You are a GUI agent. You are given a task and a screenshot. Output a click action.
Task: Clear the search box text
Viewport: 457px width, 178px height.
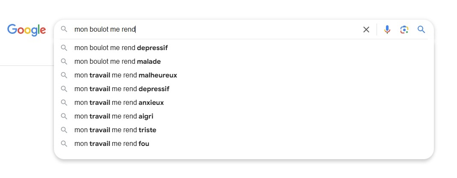coord(366,30)
